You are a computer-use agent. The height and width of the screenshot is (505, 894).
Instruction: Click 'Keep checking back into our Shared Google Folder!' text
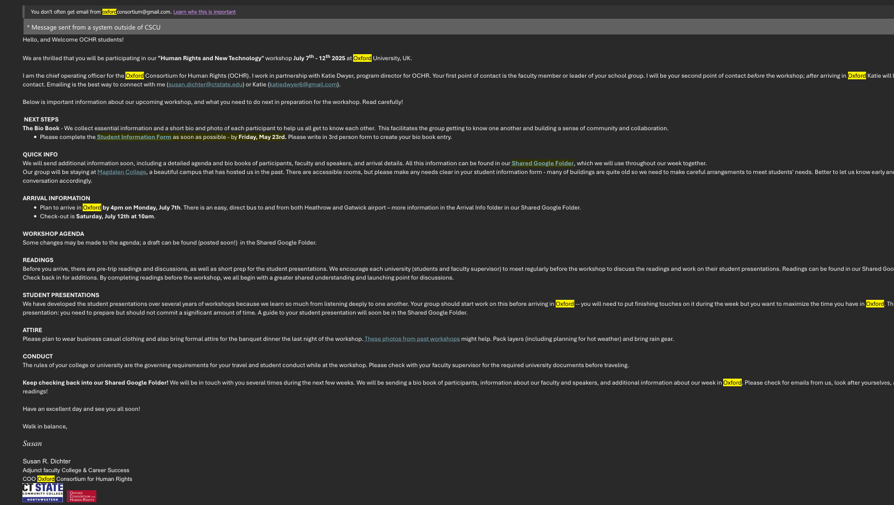95,383
